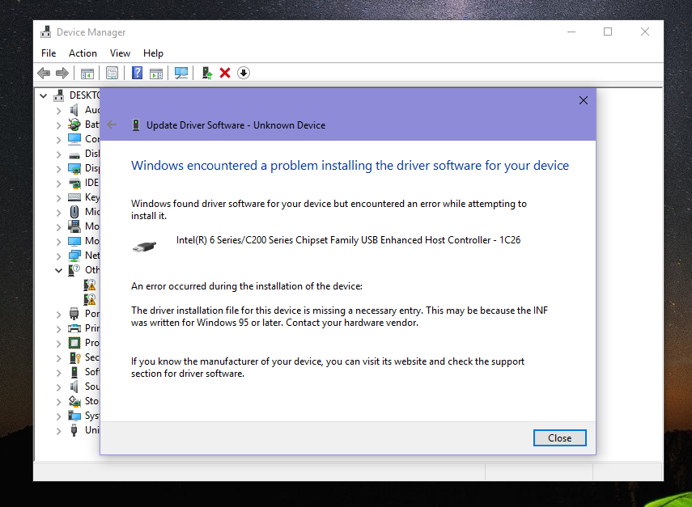This screenshot has height=507, width=692.
Task: Open the View menu
Action: [120, 53]
